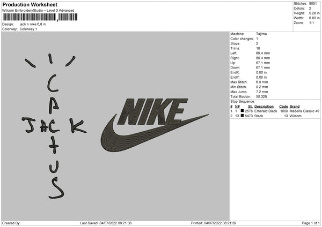Click the Max Stitch value "6.9 mm"
The height and width of the screenshot is (227, 322).
pos(262,82)
